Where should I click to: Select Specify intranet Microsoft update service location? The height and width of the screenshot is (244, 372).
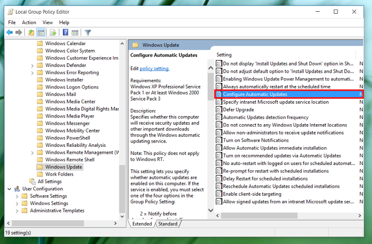click(275, 102)
